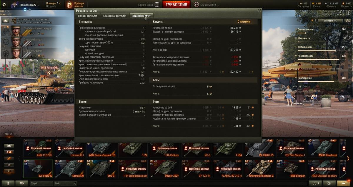Select the Somua SM tank
The image size is (353, 187).
coord(70,169)
